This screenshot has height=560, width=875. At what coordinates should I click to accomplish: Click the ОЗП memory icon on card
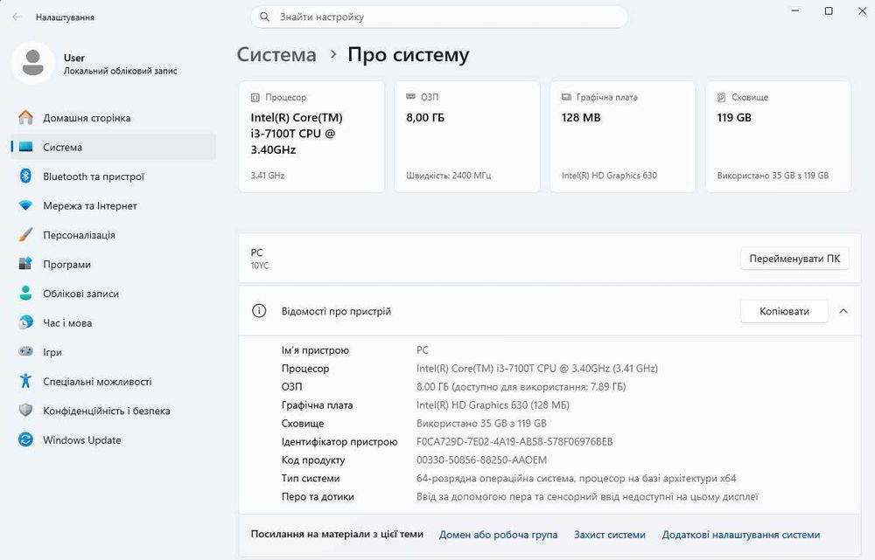point(410,97)
